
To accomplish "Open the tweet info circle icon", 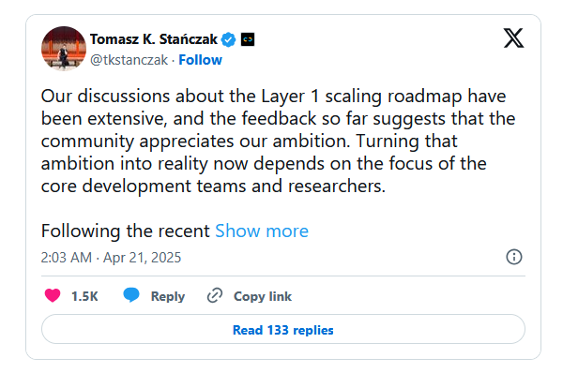I will coord(514,257).
